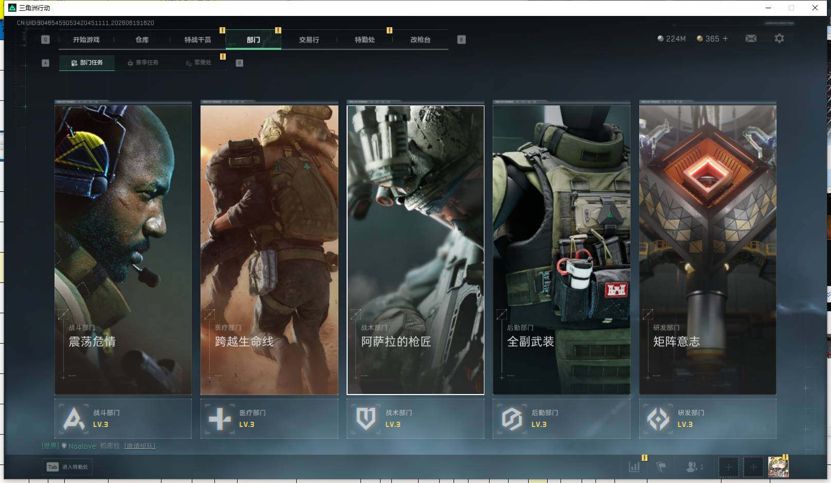Open the flag icon in bottom bar
This screenshot has height=483, width=831.
tap(661, 467)
